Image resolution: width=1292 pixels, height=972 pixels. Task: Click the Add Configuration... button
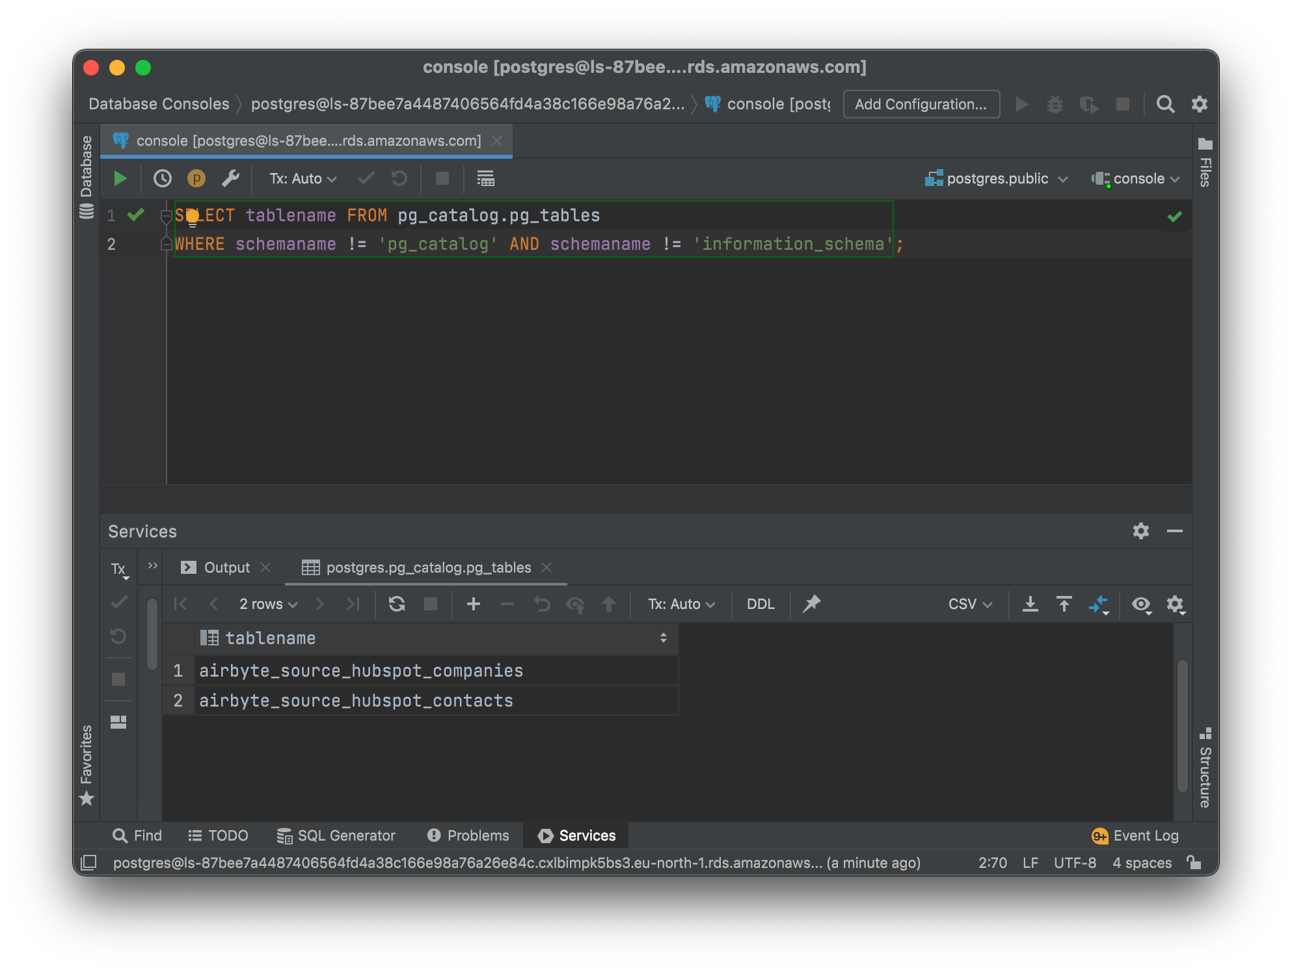[x=921, y=104]
